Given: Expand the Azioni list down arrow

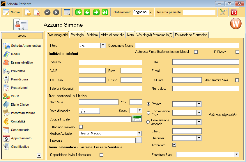Looking at the screenshot, I should 39,155.
